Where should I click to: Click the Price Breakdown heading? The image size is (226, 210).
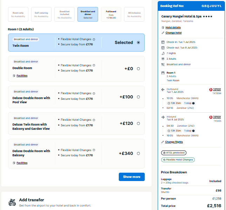tap(174, 172)
